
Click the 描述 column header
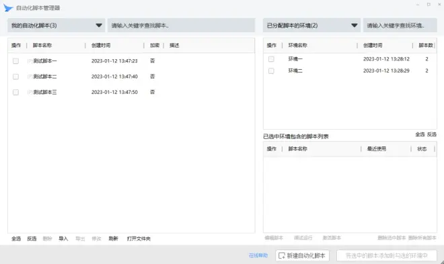pyautogui.click(x=174, y=45)
